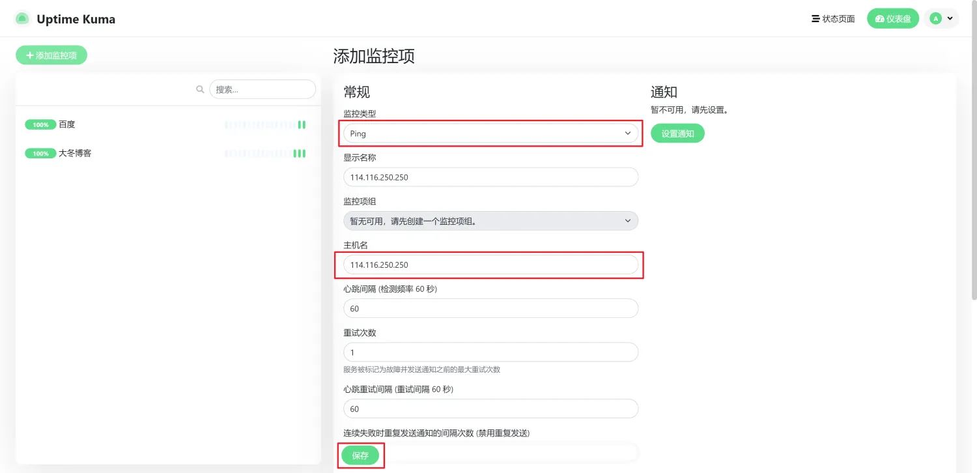Click the 状态页面 list icon
Image resolution: width=977 pixels, height=473 pixels.
click(x=815, y=19)
